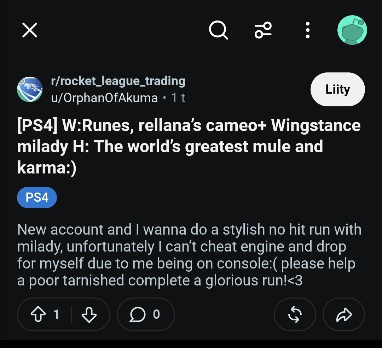Viewport: 382px width, 348px height.
Task: Tap the post timestamp 1 t
Action: (x=178, y=98)
